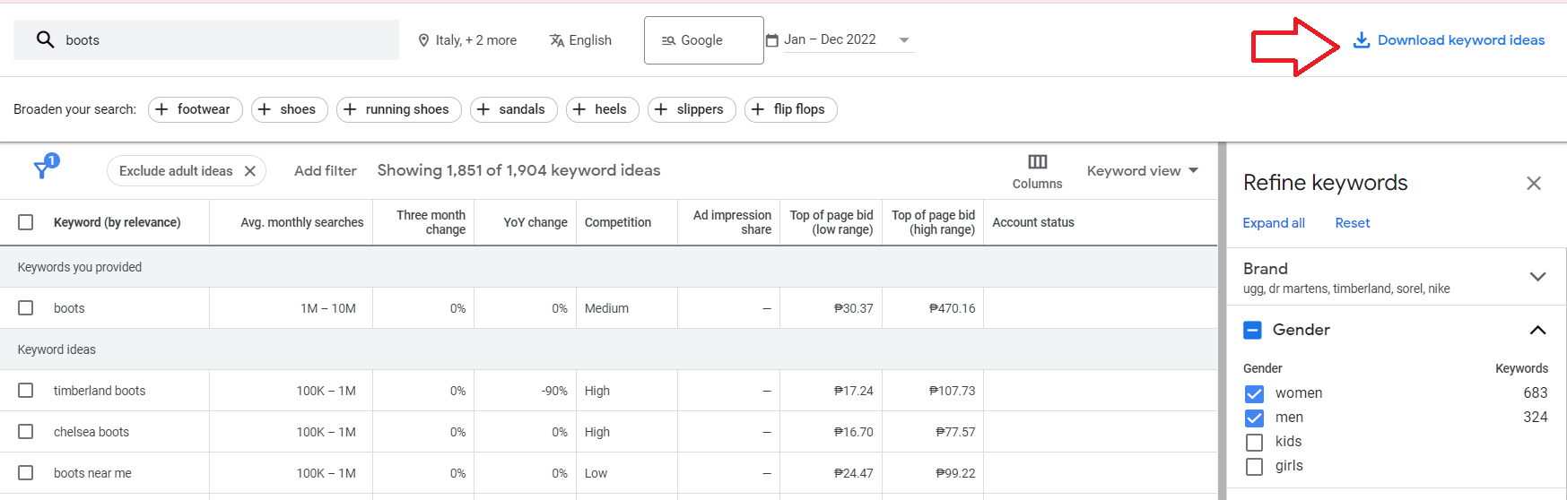Click the boots near me keyword text
Viewport: 1567px width, 500px height.
pos(92,473)
